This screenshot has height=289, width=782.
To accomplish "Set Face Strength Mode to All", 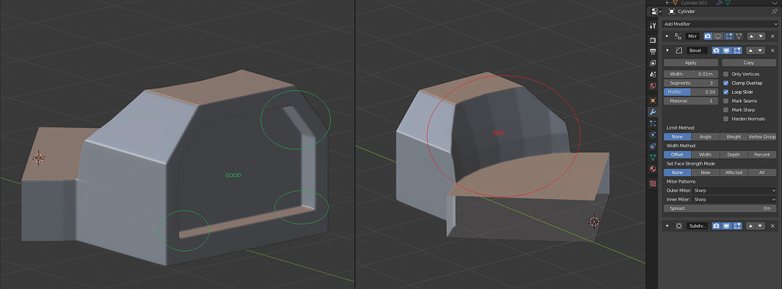I will click(x=762, y=172).
